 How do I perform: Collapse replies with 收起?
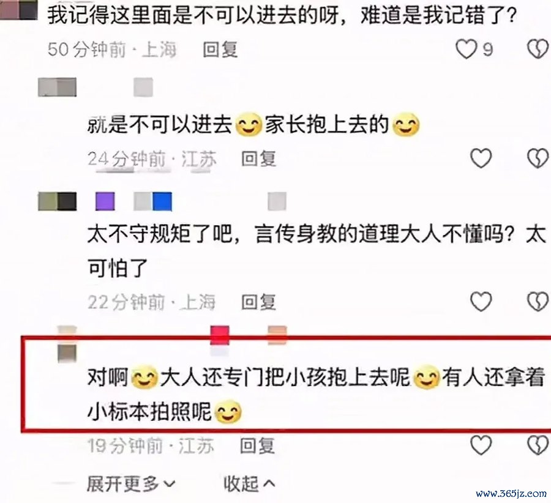tap(249, 483)
